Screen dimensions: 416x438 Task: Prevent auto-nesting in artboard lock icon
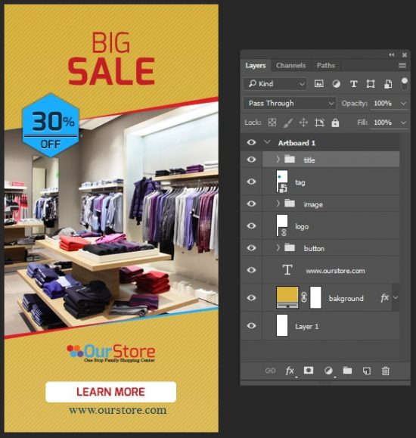tap(319, 123)
